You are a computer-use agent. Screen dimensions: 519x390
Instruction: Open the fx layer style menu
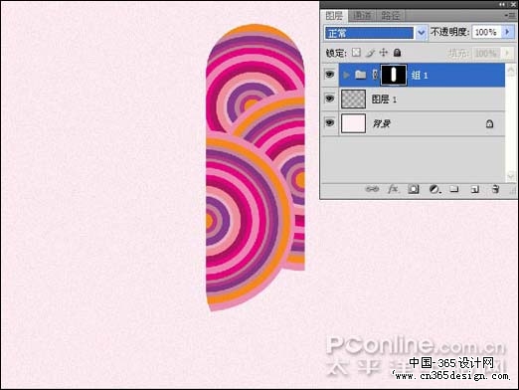(393, 189)
